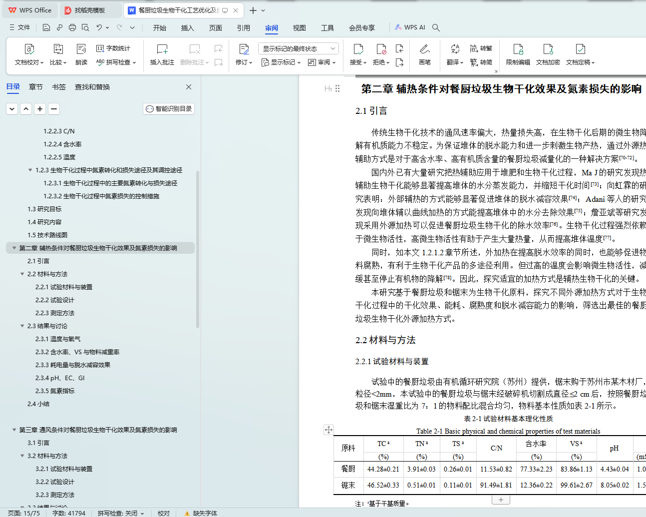Click the 限制编辑 restrict editing icon

pos(518,49)
